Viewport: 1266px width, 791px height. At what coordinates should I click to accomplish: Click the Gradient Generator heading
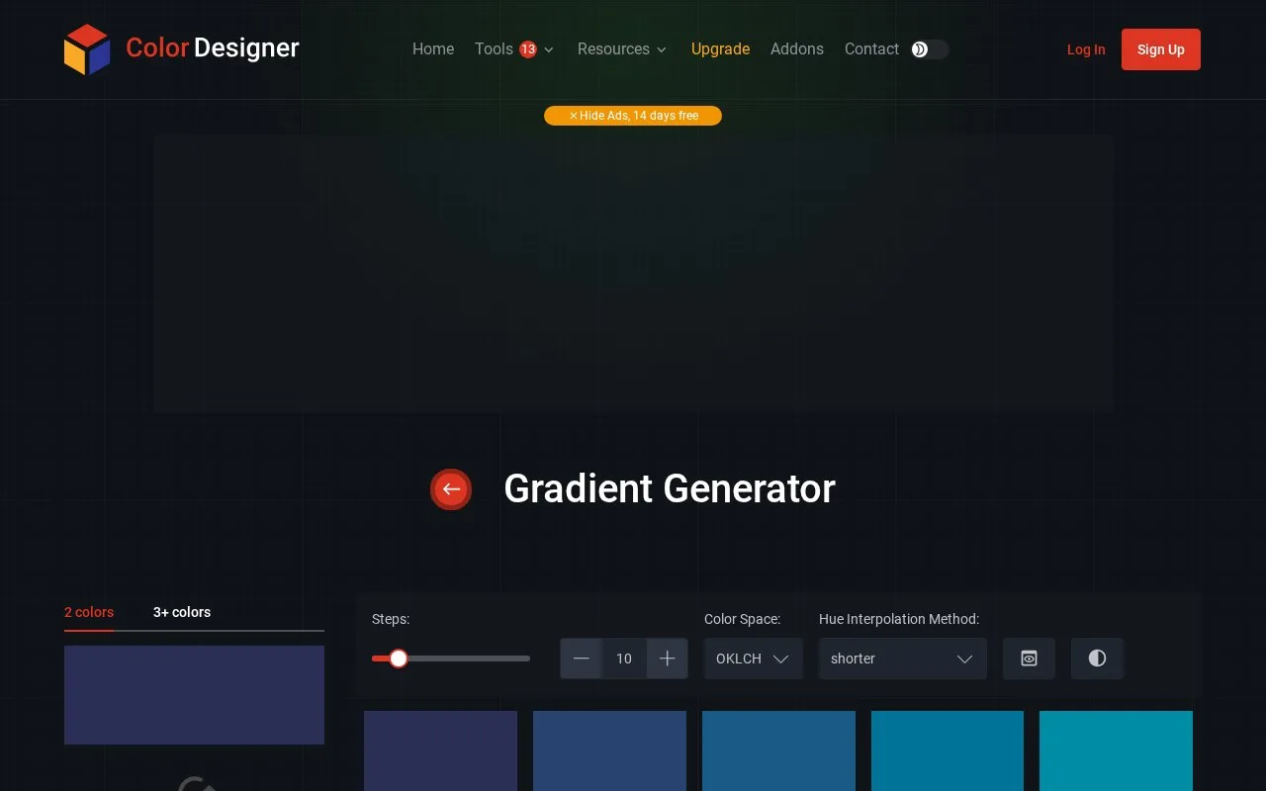pyautogui.click(x=670, y=489)
